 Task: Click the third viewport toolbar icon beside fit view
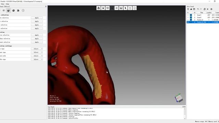(x=107, y=8)
